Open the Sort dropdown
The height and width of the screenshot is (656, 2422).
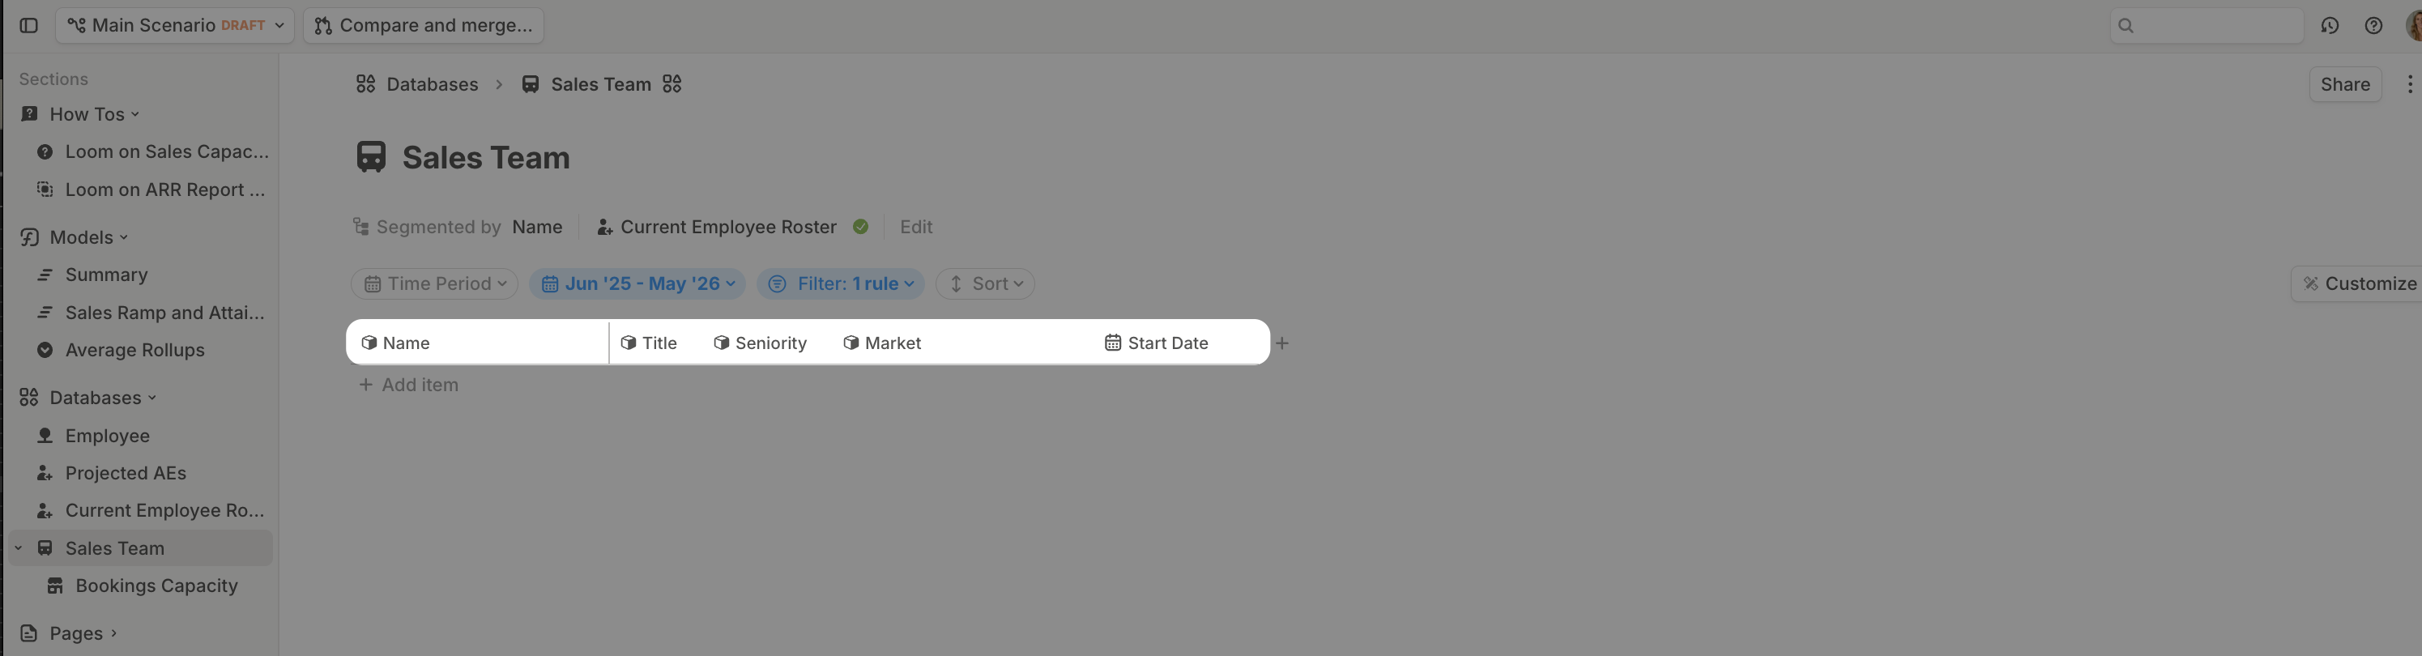pos(985,283)
